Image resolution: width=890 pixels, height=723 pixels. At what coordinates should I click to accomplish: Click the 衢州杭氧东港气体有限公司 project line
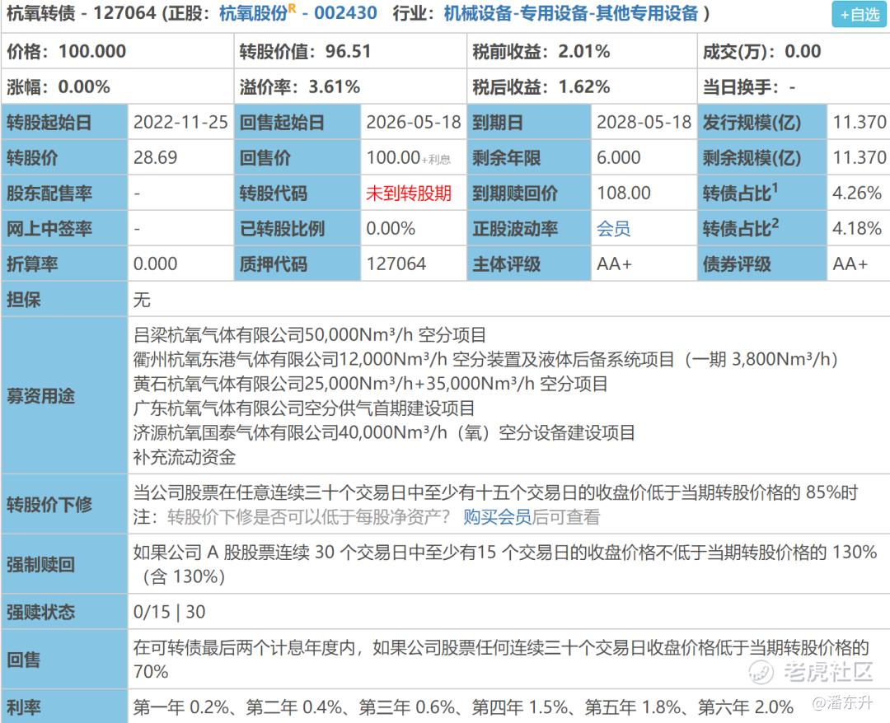[485, 359]
